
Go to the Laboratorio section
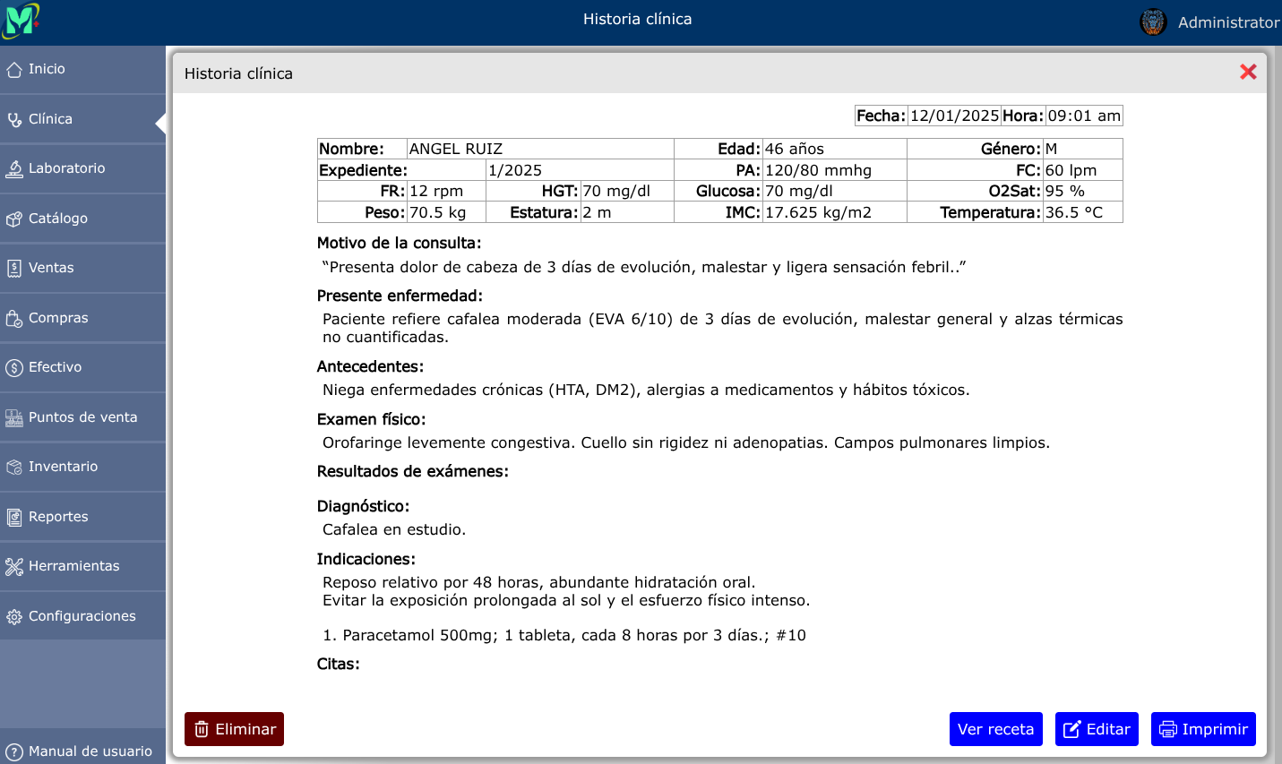pos(82,169)
